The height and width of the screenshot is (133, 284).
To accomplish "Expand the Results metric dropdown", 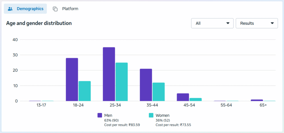I will pos(257,23).
